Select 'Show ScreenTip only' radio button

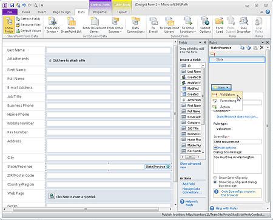tap(215, 178)
